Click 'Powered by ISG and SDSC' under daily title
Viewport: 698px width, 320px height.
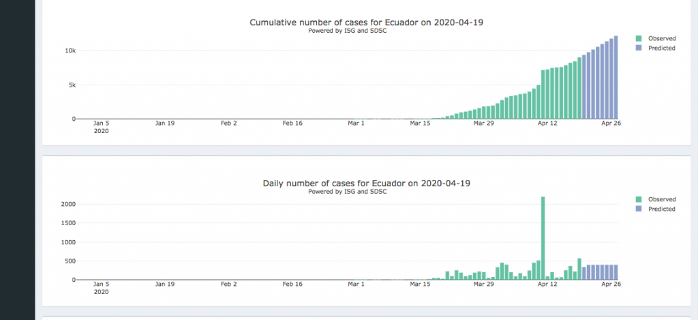(348, 192)
